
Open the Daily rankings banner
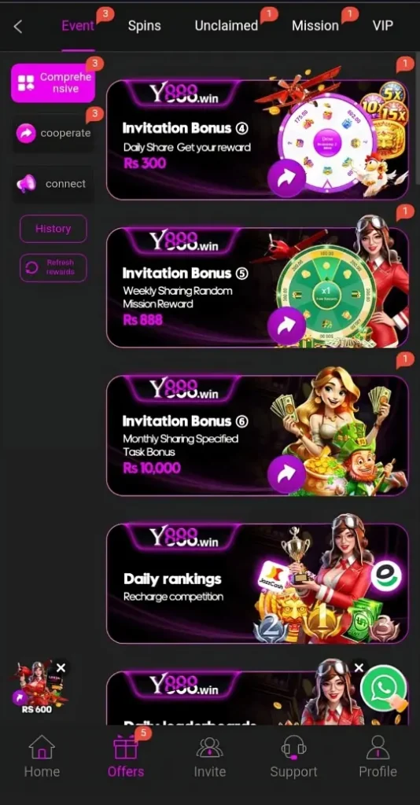pos(257,583)
